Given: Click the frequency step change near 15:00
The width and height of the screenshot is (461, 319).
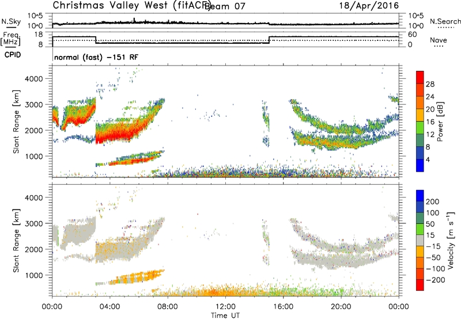Looking at the screenshot, I should (269, 40).
